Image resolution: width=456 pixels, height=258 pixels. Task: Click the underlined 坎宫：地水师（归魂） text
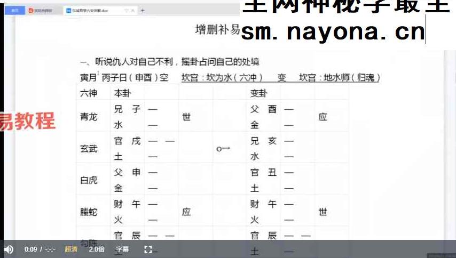(x=340, y=77)
